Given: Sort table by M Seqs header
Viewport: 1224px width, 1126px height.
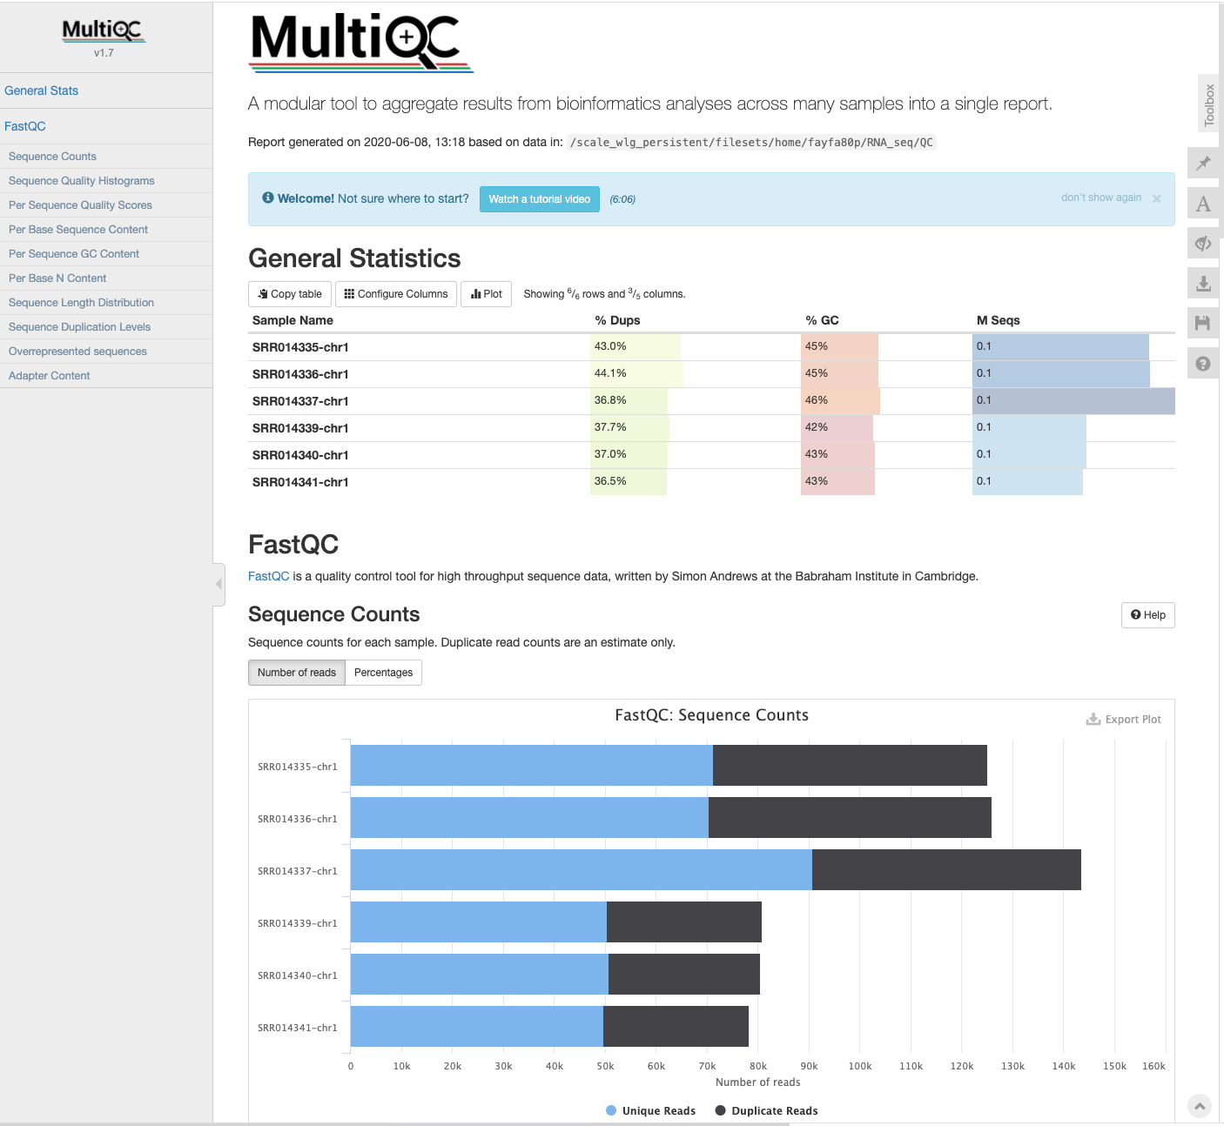Looking at the screenshot, I should pyautogui.click(x=998, y=320).
